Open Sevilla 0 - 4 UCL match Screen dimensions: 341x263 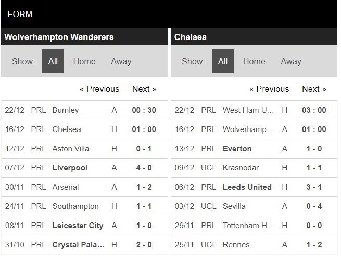[234, 206]
